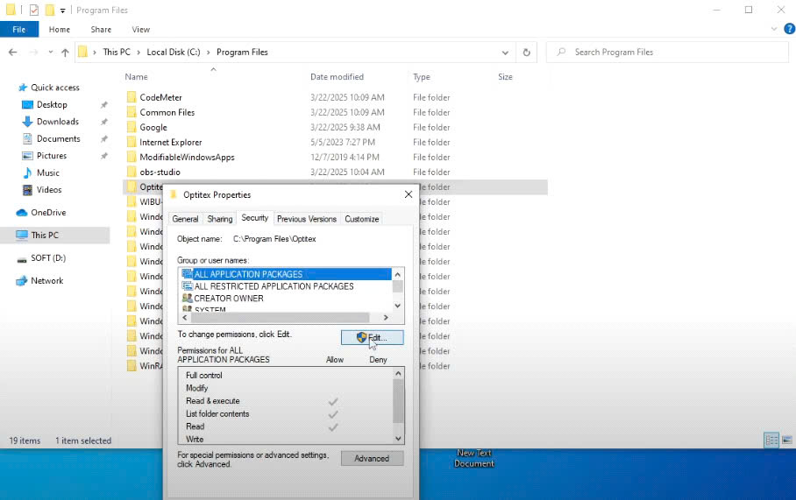Switch to details view button
Viewport: 796px width, 500px height.
click(771, 440)
